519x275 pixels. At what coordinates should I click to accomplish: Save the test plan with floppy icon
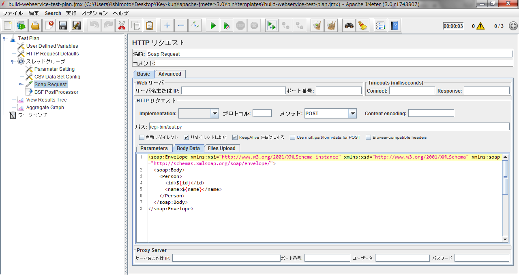coord(63,25)
